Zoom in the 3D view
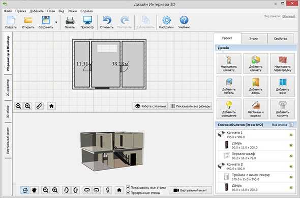Image resolution: width=300 pixels, height=198 pixels. 55,190
